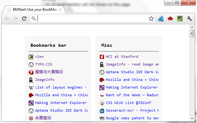
Task: Open the blue puzzle piece extension
Action: point(161,19)
